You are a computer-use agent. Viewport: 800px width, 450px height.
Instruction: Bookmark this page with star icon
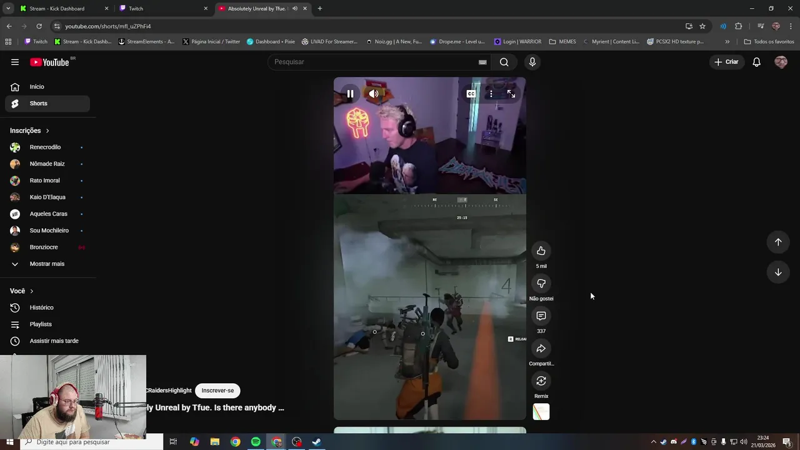[702, 26]
